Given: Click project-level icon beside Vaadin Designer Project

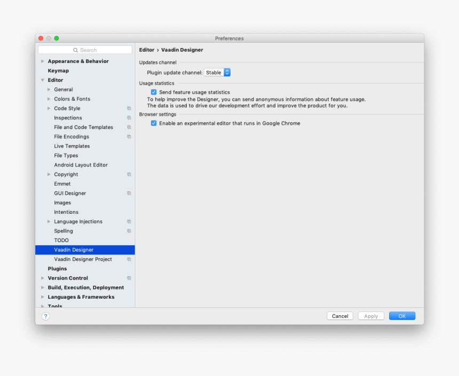Looking at the screenshot, I should pos(129,259).
